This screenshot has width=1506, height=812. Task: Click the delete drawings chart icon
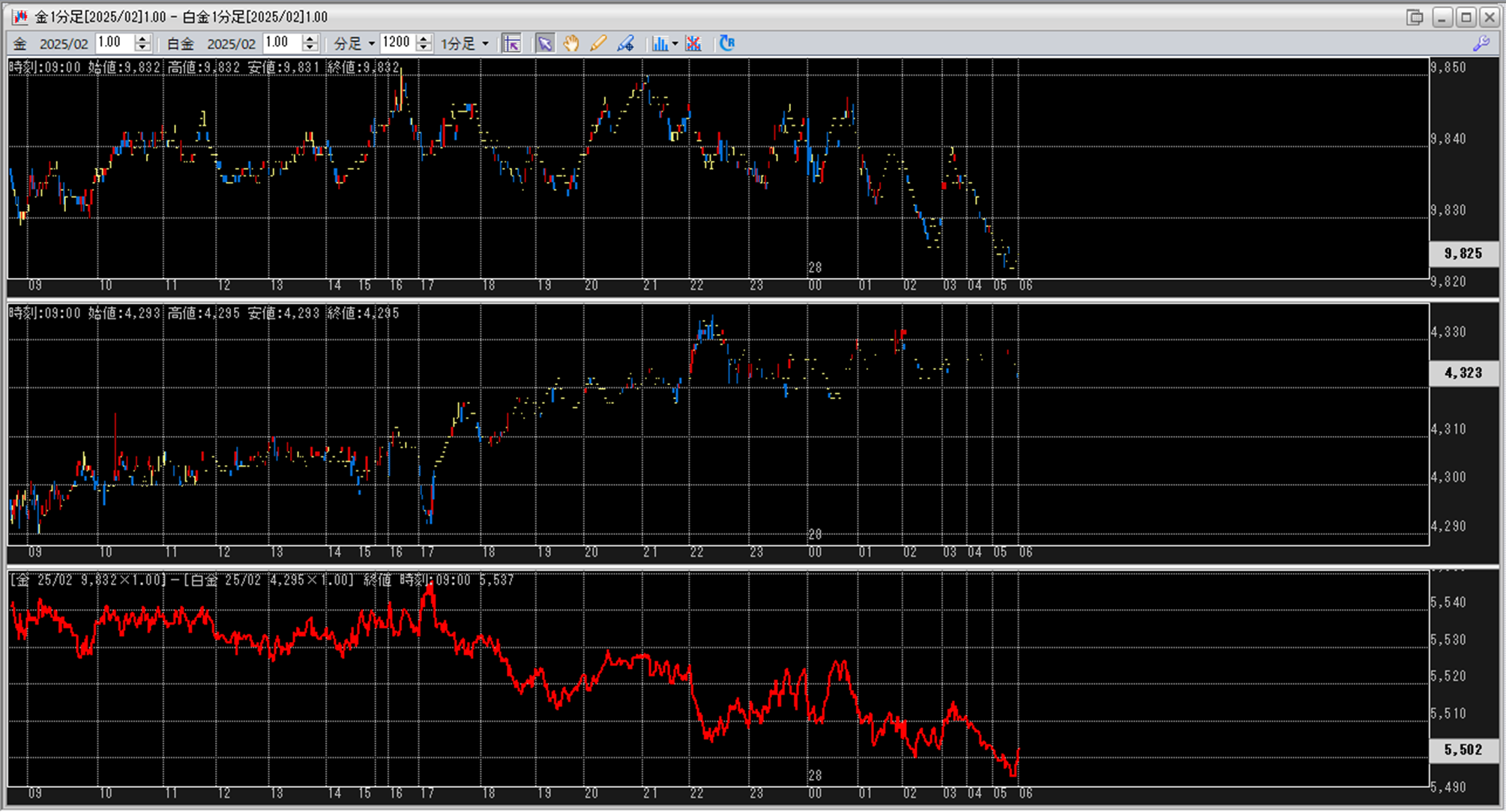[693, 43]
